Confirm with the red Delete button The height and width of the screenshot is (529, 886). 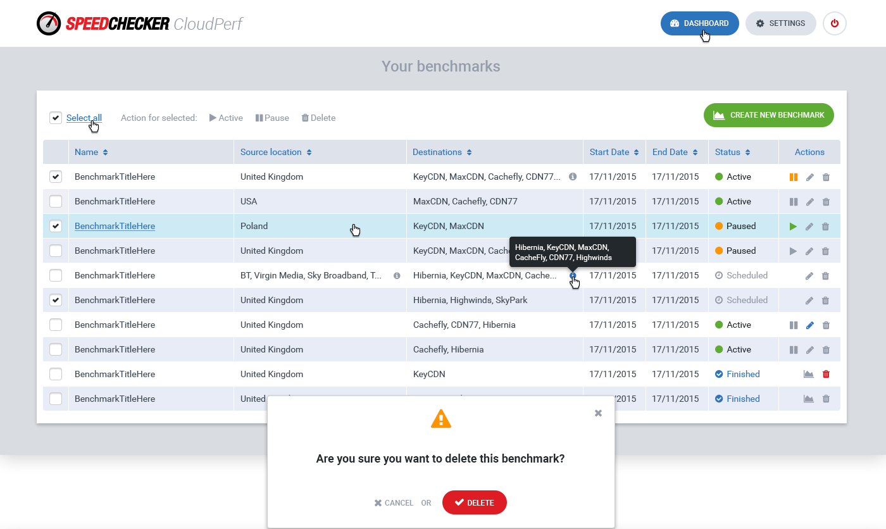point(474,502)
